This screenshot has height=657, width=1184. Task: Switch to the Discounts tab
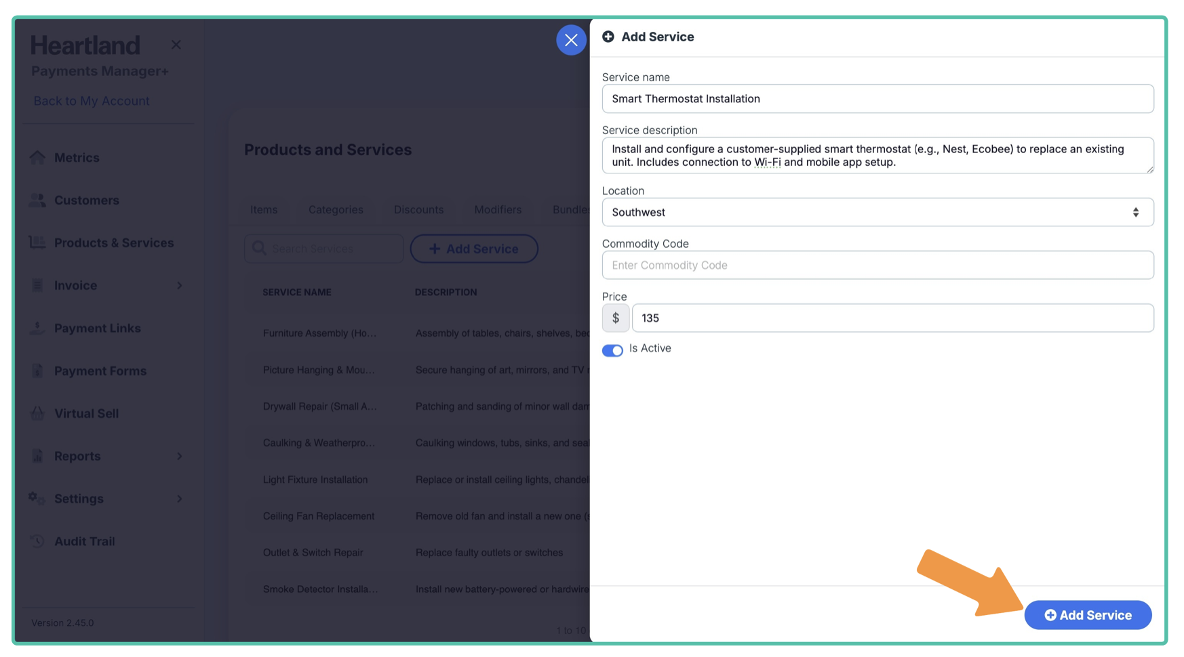click(x=418, y=210)
